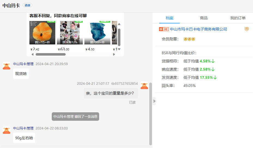Viewport: 253px width, 148px height.
Task: Click 中山玛卡:管理 name at 20:39:59
Action: [x=23, y=64]
